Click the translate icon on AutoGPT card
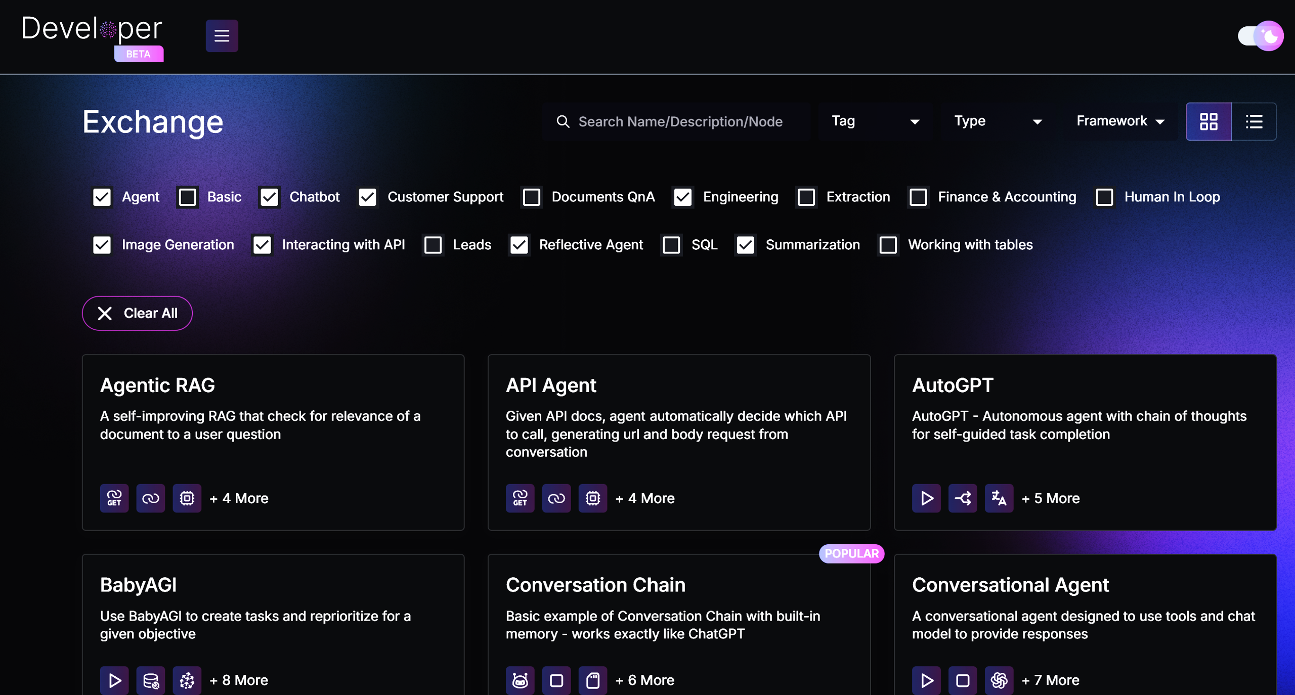The height and width of the screenshot is (695, 1295). [x=999, y=498]
